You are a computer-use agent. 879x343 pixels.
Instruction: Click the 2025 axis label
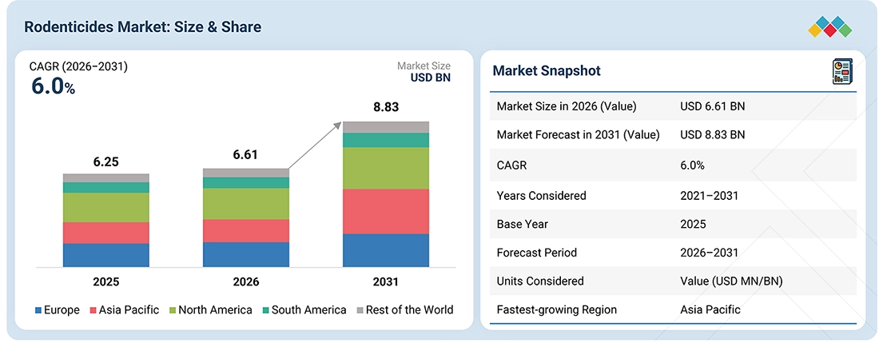click(x=106, y=282)
